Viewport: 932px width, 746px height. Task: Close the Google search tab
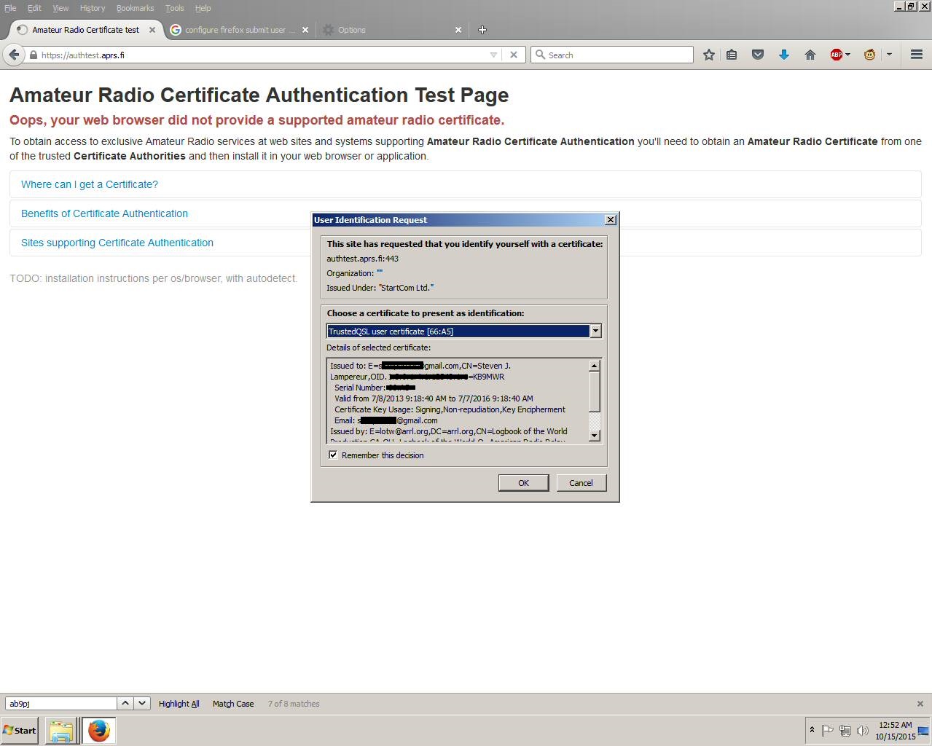[305, 30]
